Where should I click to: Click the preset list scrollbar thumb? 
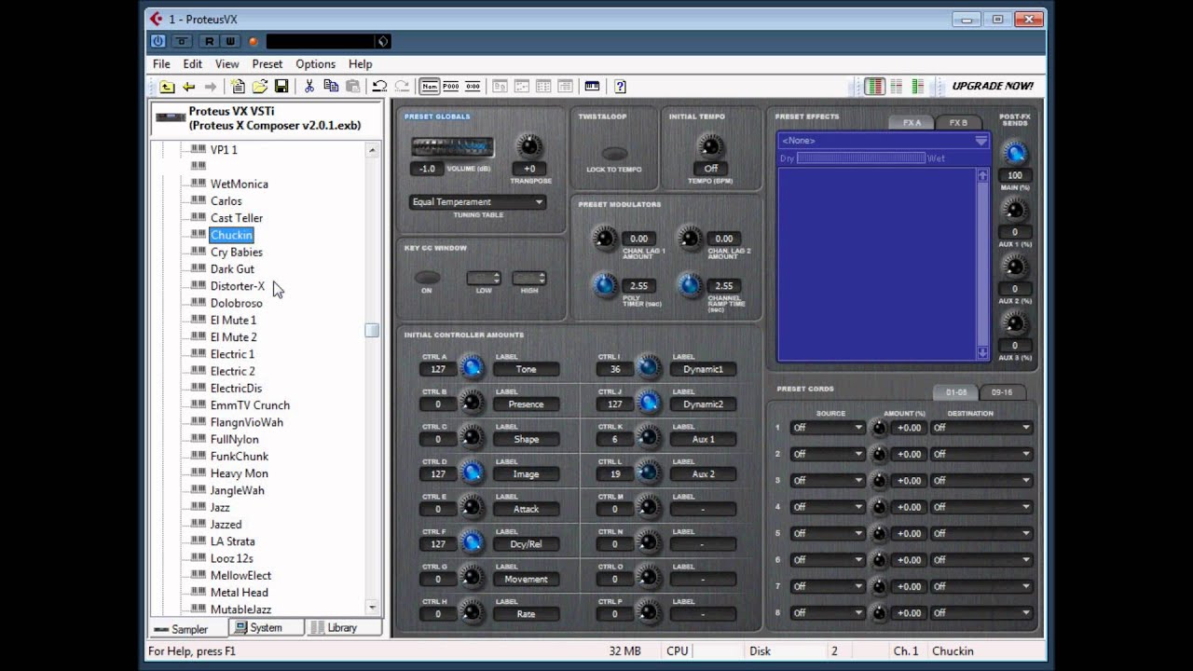(372, 330)
